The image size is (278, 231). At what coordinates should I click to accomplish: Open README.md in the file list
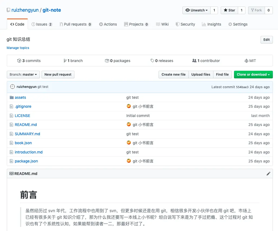coord(26,125)
